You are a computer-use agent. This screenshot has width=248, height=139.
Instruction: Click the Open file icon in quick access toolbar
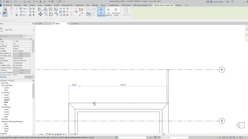coord(4,2)
